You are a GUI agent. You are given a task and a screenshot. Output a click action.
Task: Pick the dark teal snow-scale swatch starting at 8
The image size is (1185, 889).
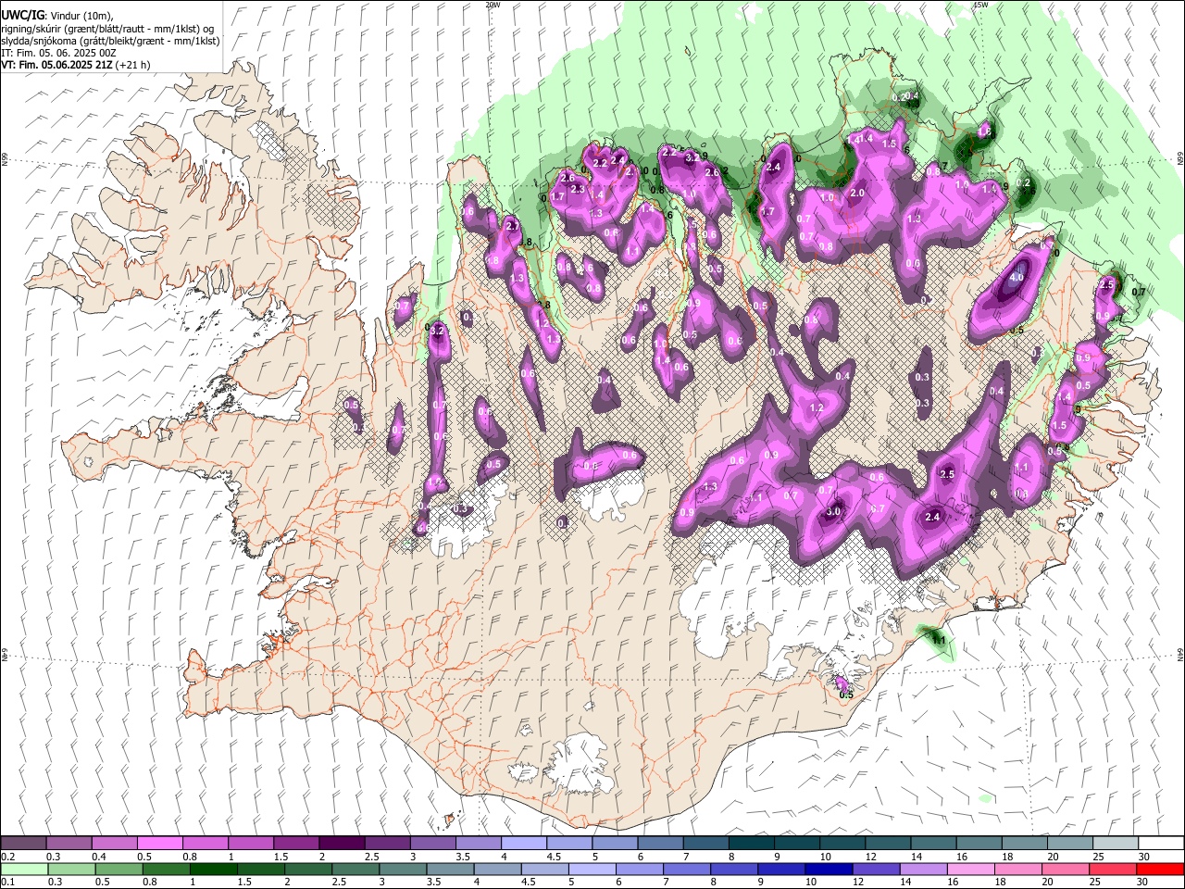tap(752, 843)
